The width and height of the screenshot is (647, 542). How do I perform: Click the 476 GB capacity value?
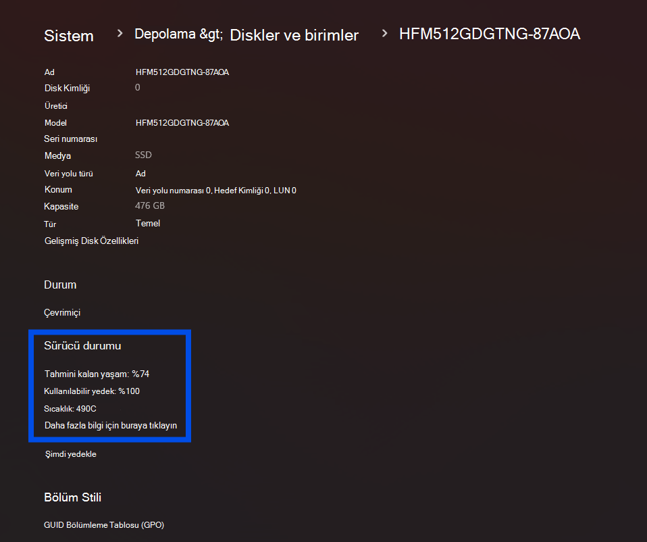click(x=150, y=206)
